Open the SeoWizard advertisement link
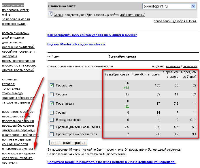200x168 pixels. click(111, 162)
